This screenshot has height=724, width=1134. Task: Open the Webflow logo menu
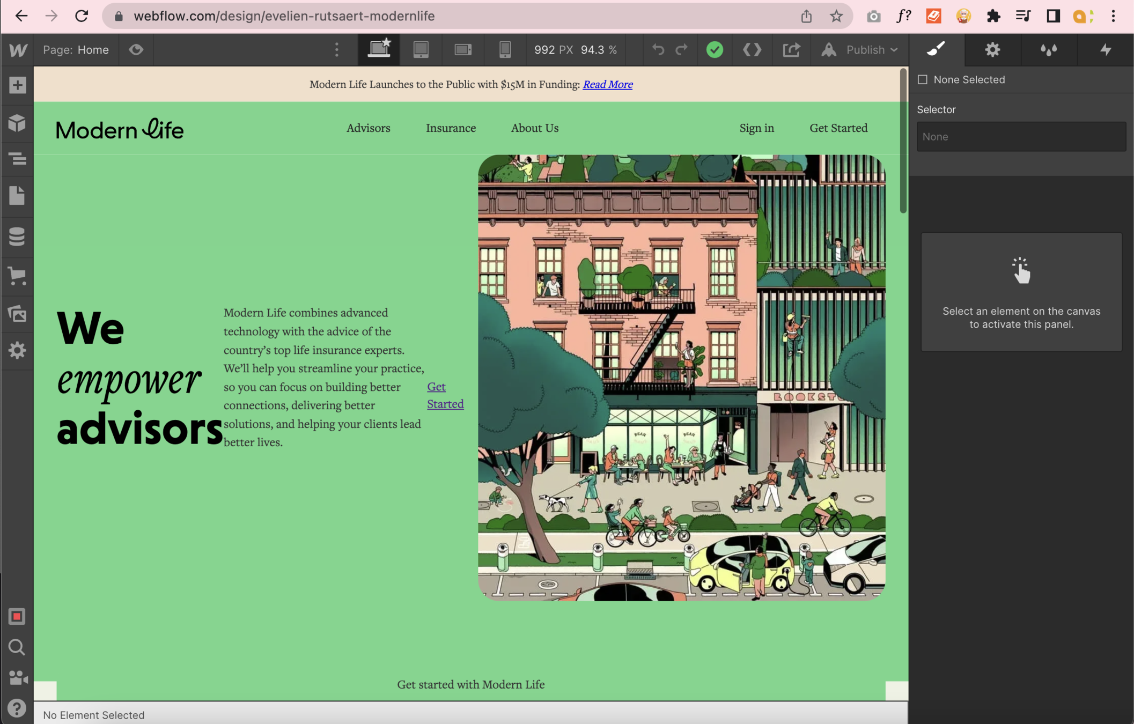click(x=18, y=50)
